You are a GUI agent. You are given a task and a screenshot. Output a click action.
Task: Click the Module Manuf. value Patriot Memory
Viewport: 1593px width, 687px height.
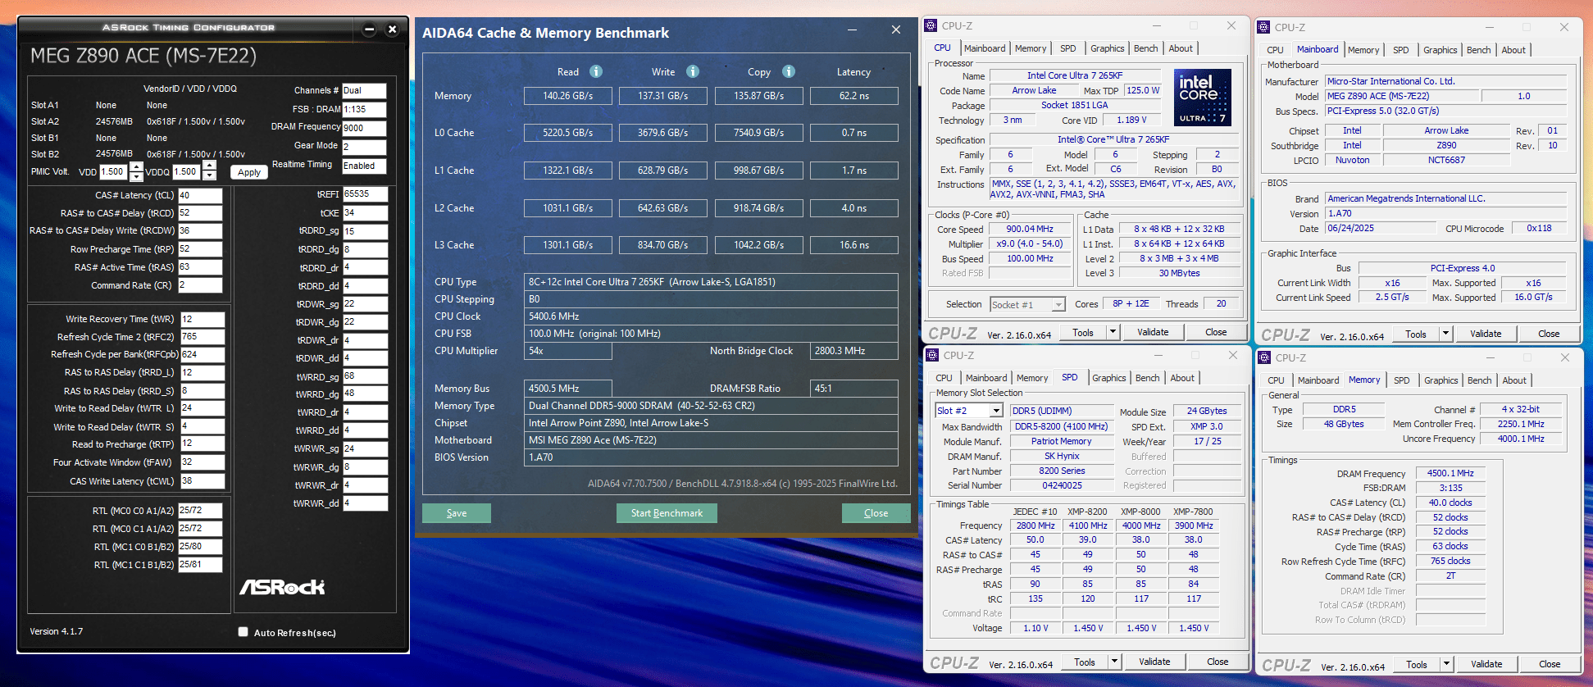pos(1062,442)
